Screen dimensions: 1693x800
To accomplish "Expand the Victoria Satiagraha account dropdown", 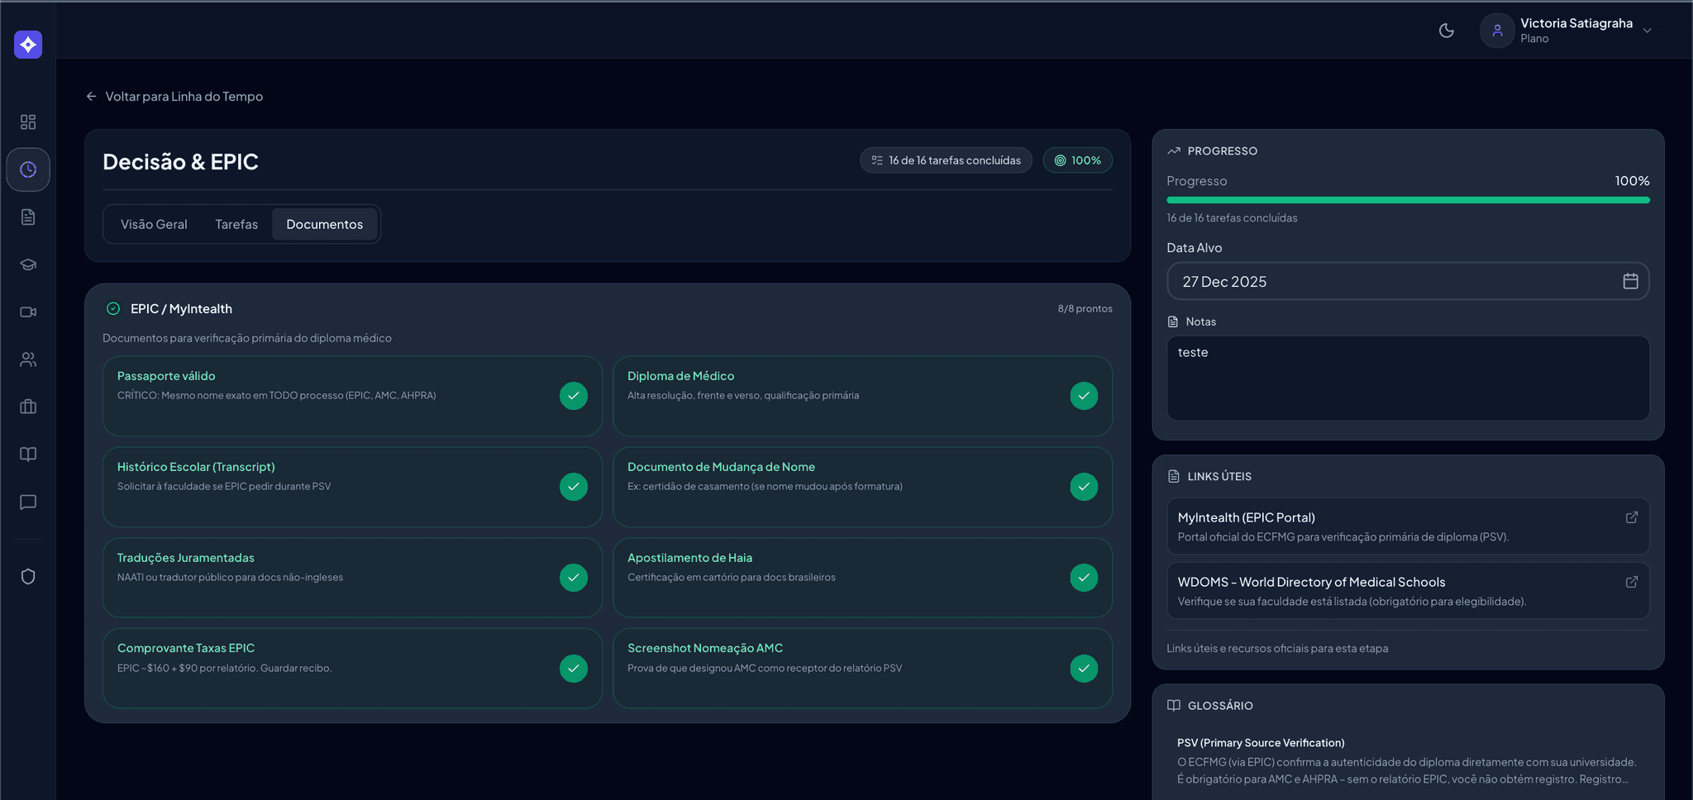I will [1648, 30].
